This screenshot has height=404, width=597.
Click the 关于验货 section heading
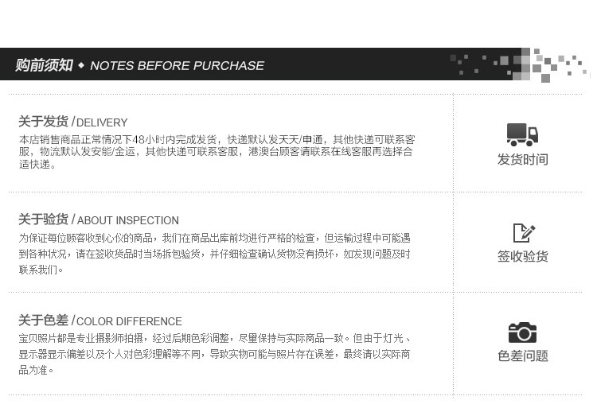click(43, 219)
